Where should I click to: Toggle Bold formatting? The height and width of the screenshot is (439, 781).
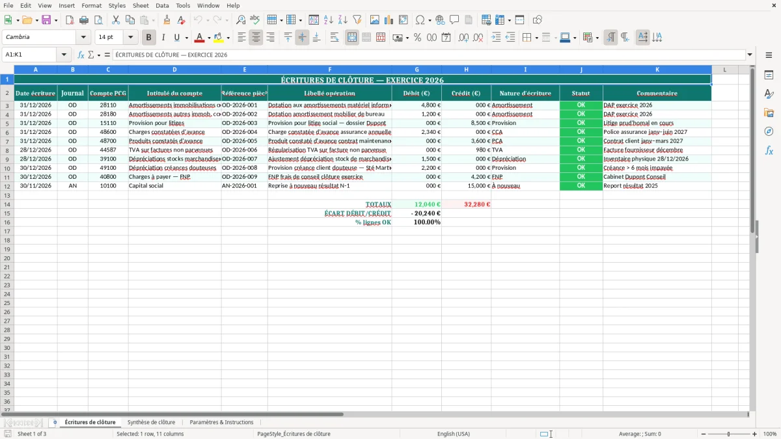(x=149, y=38)
